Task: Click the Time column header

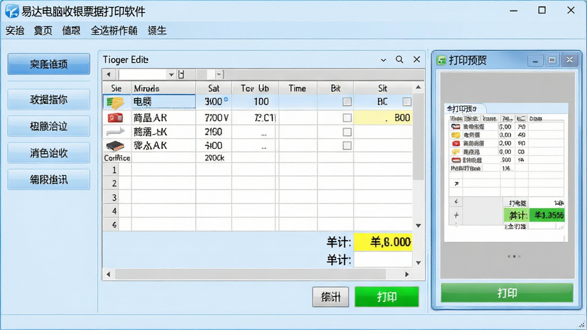Action: coord(298,88)
